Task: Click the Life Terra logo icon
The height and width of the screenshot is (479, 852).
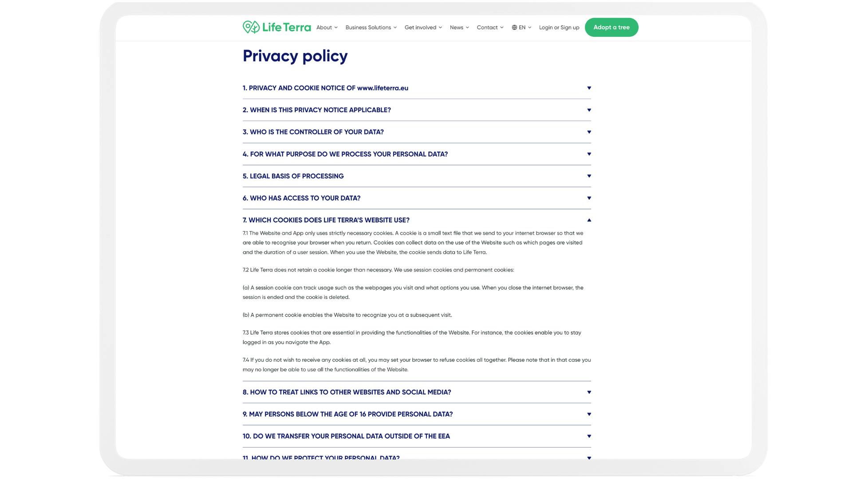Action: (x=250, y=27)
